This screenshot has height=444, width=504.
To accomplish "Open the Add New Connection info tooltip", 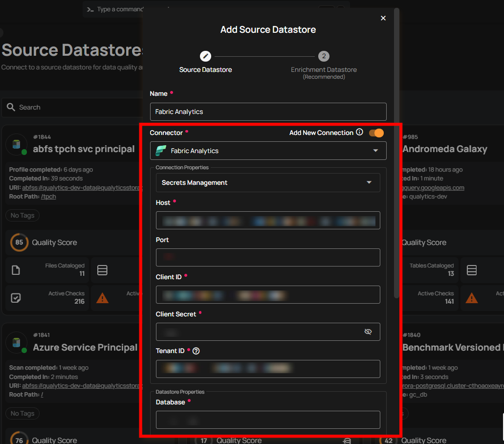I will pos(360,132).
